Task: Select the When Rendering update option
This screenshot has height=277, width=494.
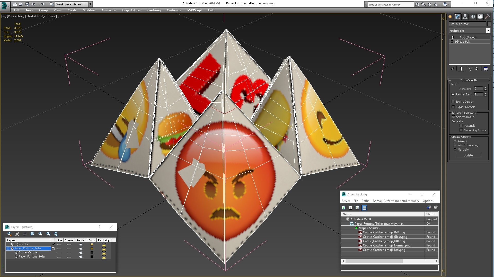Action: click(455, 145)
